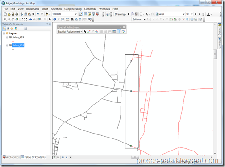The width and height of the screenshot is (225, 167).
Task: Click the Undo arrow
Action: [38, 14]
